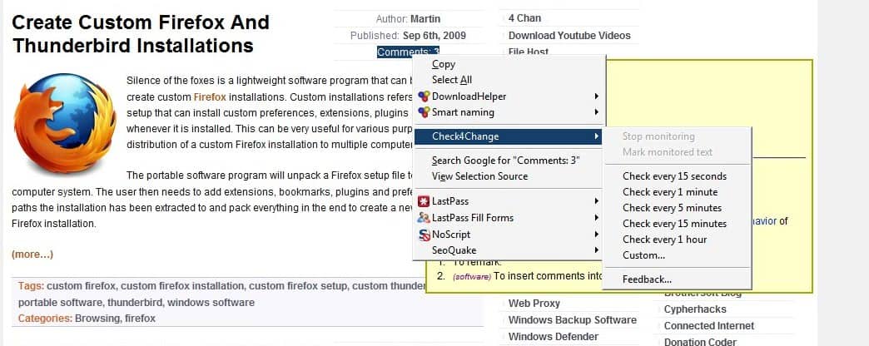Screen dimensions: 869x346
Task: Open Custom... check interval option
Action: pyautogui.click(x=643, y=255)
